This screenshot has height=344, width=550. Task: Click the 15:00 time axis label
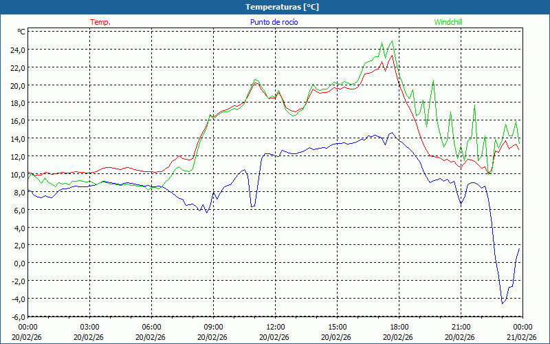[x=337, y=327]
